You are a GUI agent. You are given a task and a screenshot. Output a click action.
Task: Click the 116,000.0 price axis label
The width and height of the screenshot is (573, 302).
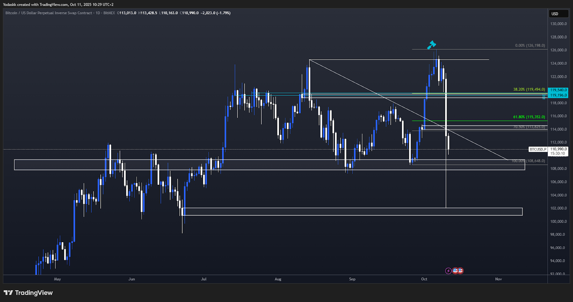tap(558, 116)
